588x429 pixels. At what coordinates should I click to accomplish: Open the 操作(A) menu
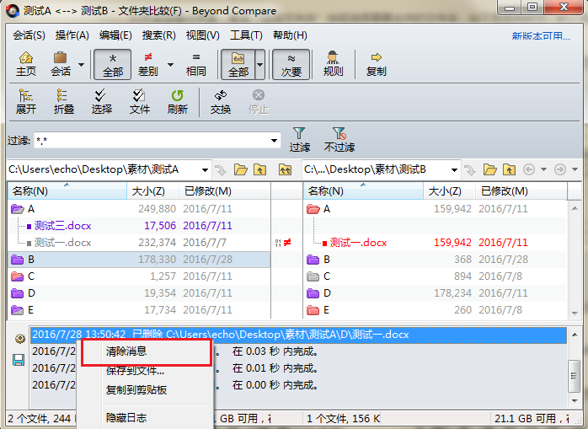[x=72, y=35]
